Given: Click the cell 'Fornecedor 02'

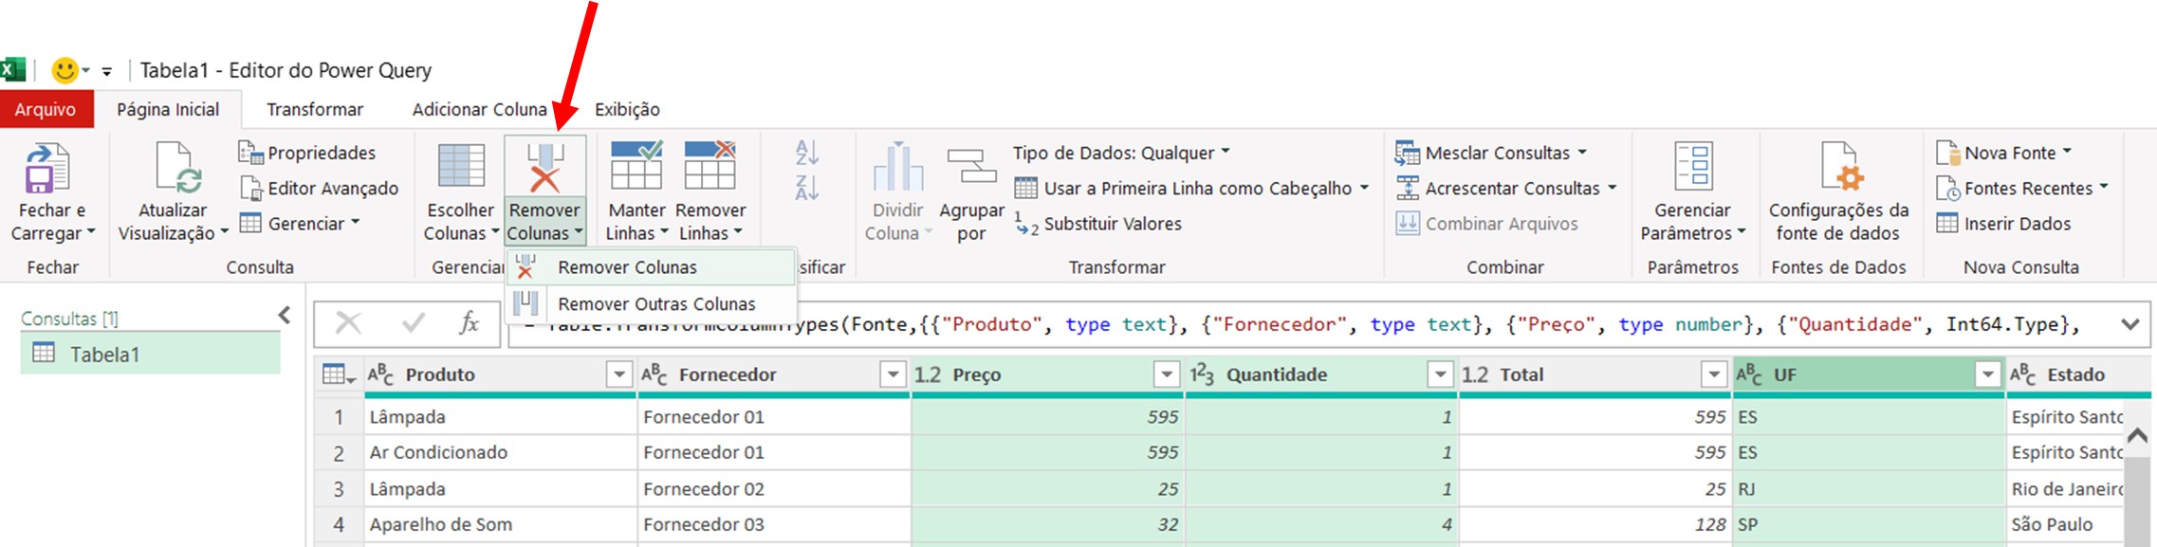Looking at the screenshot, I should (774, 489).
